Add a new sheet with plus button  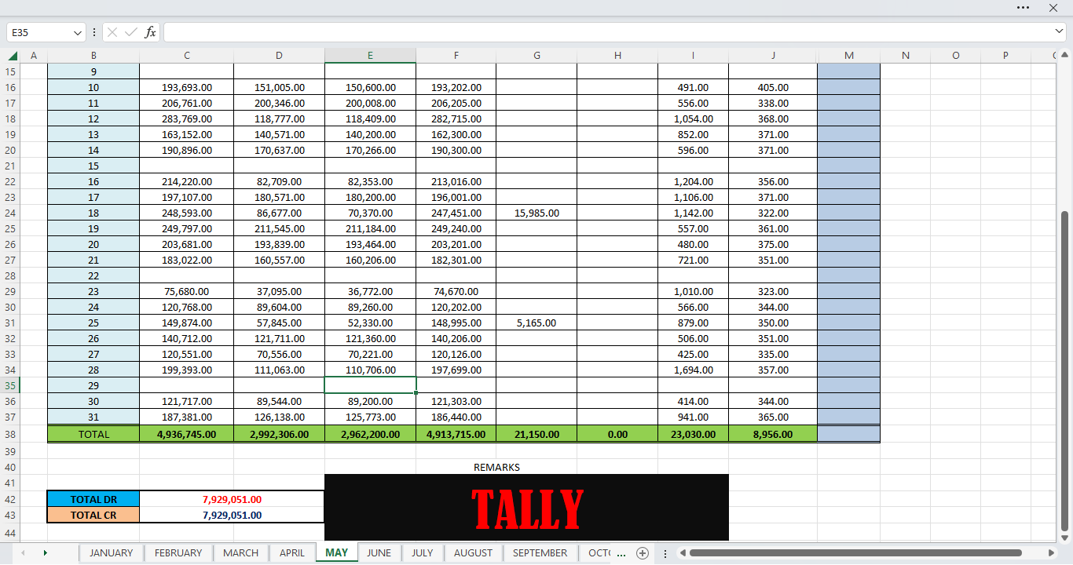tap(643, 552)
